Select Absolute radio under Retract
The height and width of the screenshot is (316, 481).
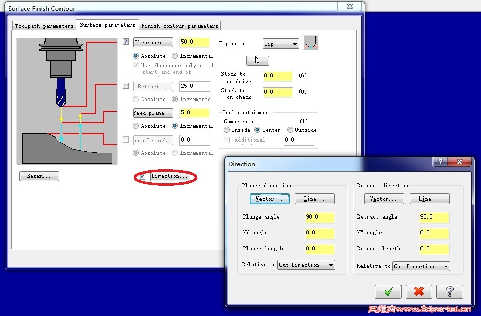(x=136, y=99)
